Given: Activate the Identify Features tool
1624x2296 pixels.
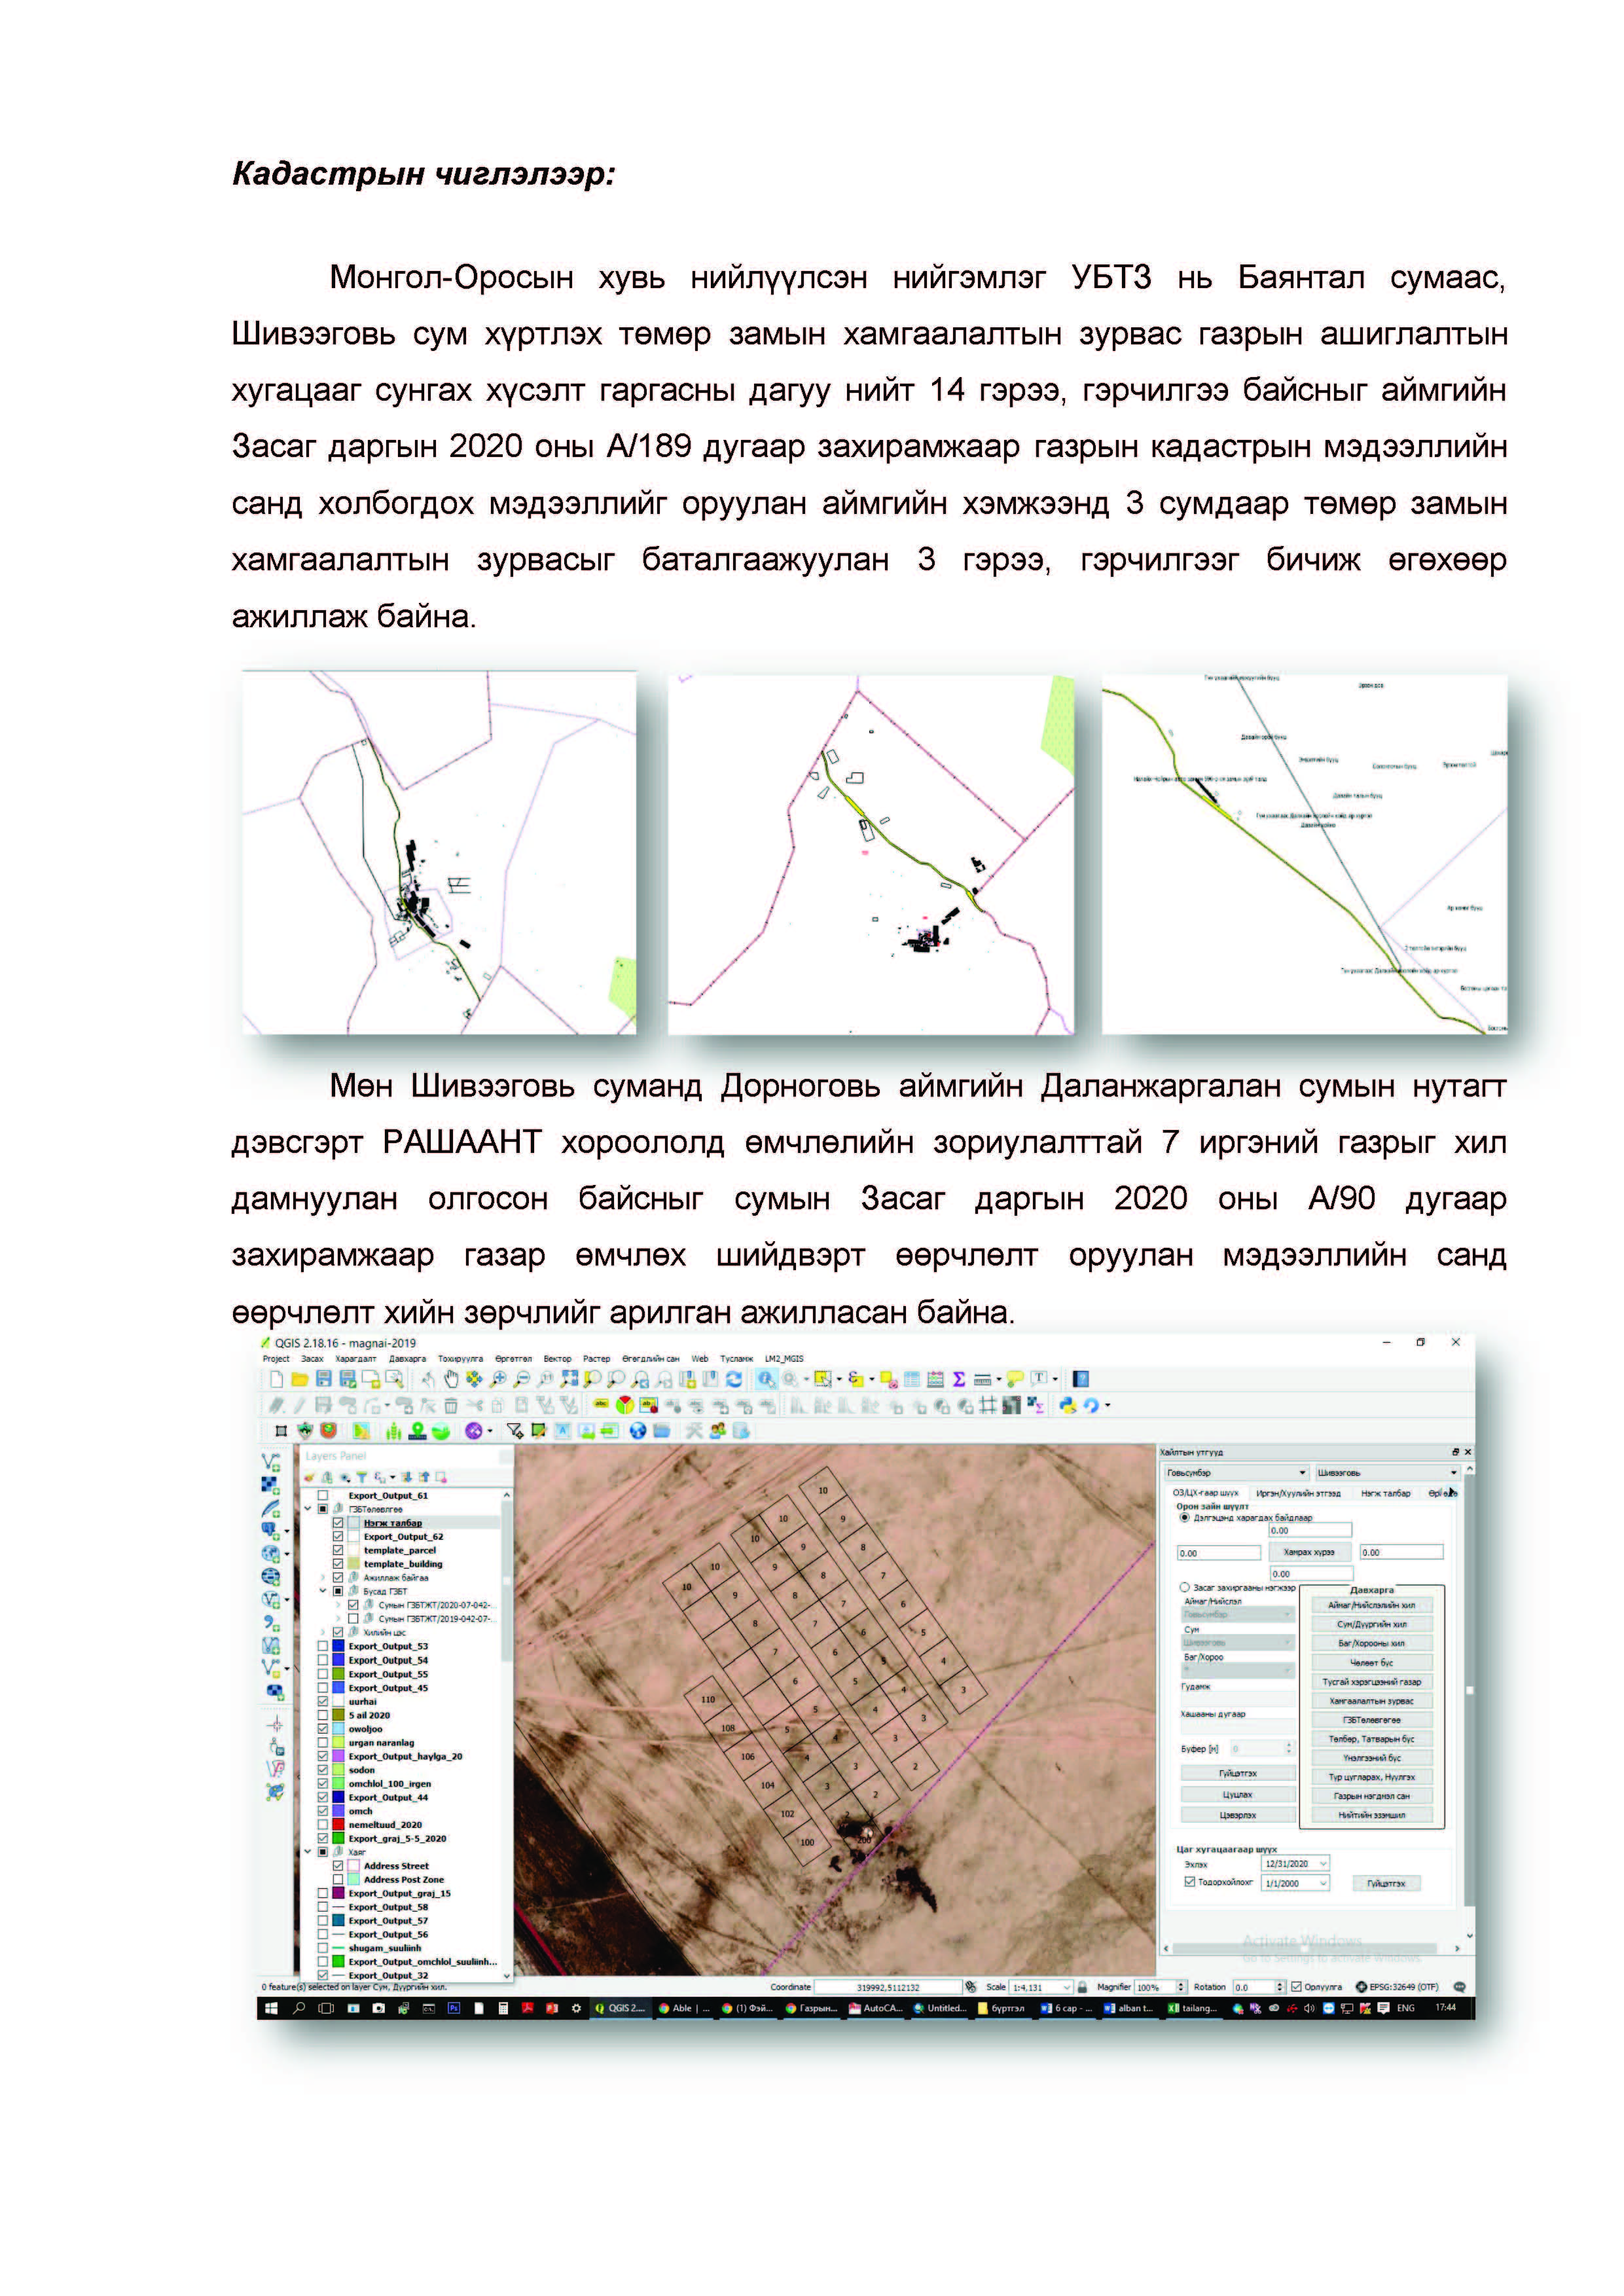Looking at the screenshot, I should click(x=766, y=1380).
